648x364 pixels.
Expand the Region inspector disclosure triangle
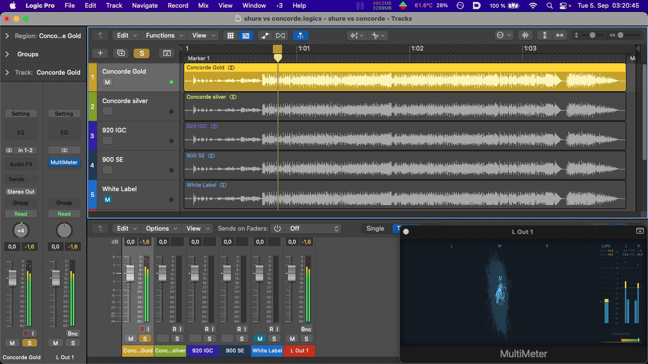(x=7, y=36)
